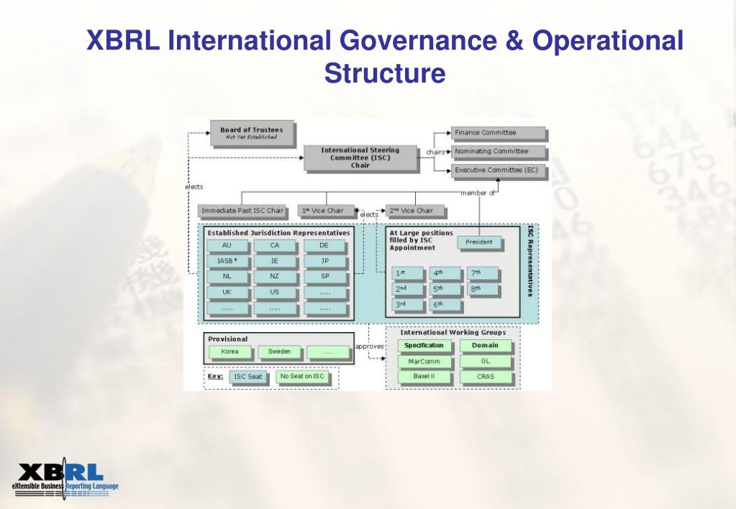Click the 'NL' jurisdiction box
This screenshot has width=736, height=509.
pos(227,276)
